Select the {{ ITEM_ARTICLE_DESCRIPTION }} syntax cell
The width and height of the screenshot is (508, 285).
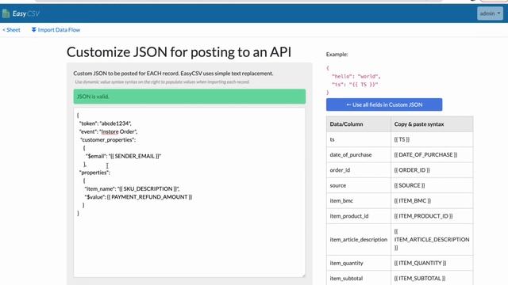coord(432,239)
